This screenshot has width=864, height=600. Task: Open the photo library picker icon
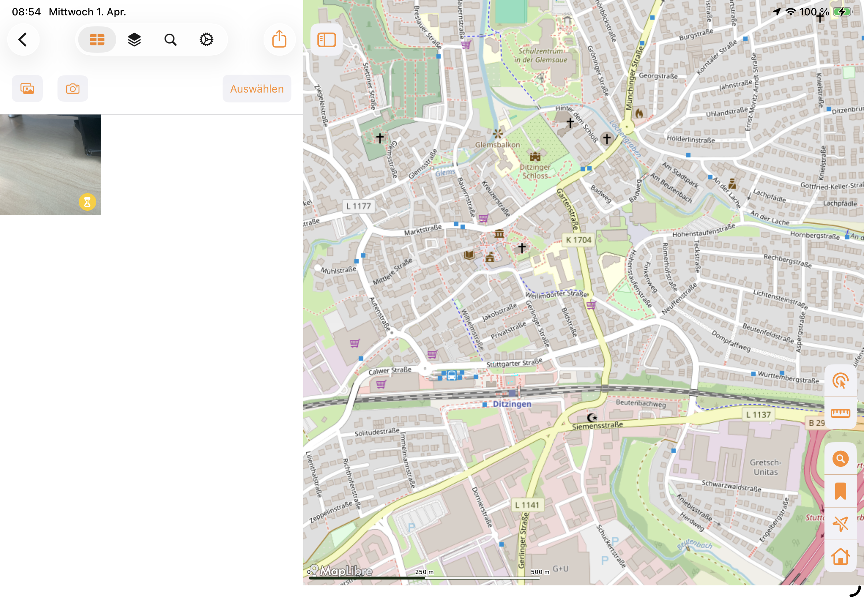click(x=27, y=88)
